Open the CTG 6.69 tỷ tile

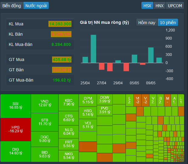tap(69, 118)
